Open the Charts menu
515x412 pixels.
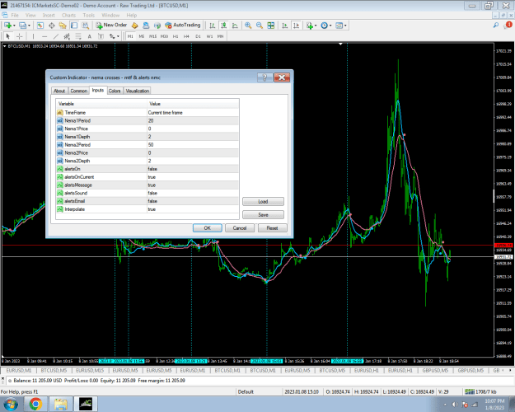pyautogui.click(x=68, y=15)
